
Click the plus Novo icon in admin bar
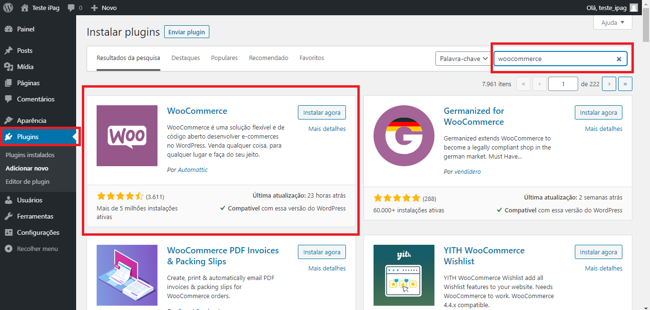point(94,8)
